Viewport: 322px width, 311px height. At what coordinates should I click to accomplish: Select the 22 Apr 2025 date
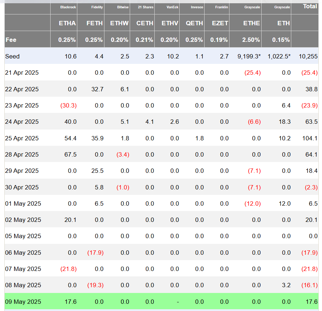22,89
